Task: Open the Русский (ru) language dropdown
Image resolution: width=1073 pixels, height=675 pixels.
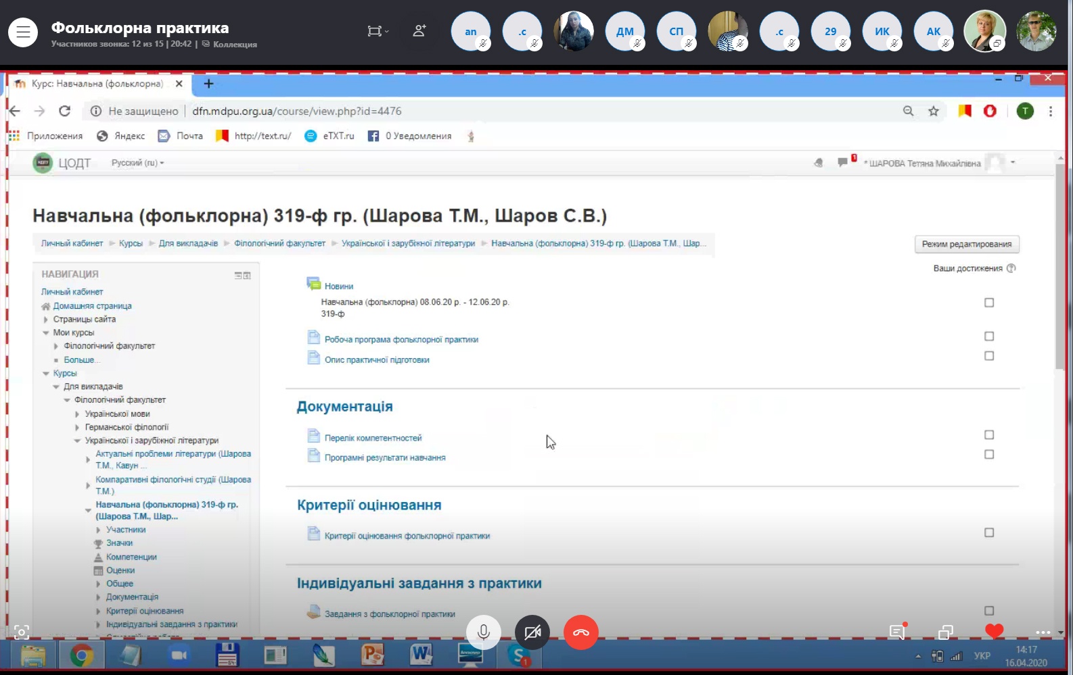Action: point(137,163)
